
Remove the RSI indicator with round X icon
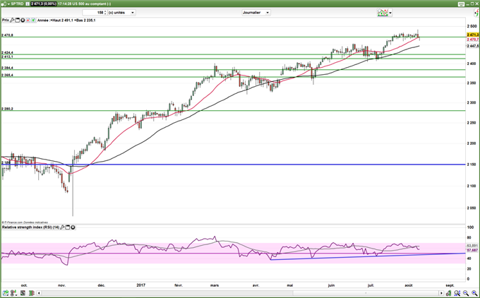pos(73,227)
